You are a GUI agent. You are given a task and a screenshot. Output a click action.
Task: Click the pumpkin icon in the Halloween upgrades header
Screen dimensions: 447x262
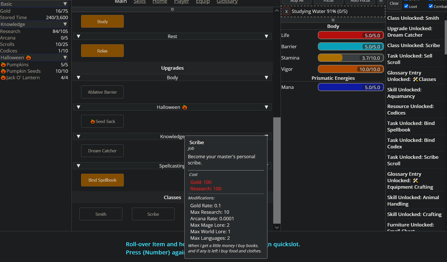pyautogui.click(x=185, y=107)
